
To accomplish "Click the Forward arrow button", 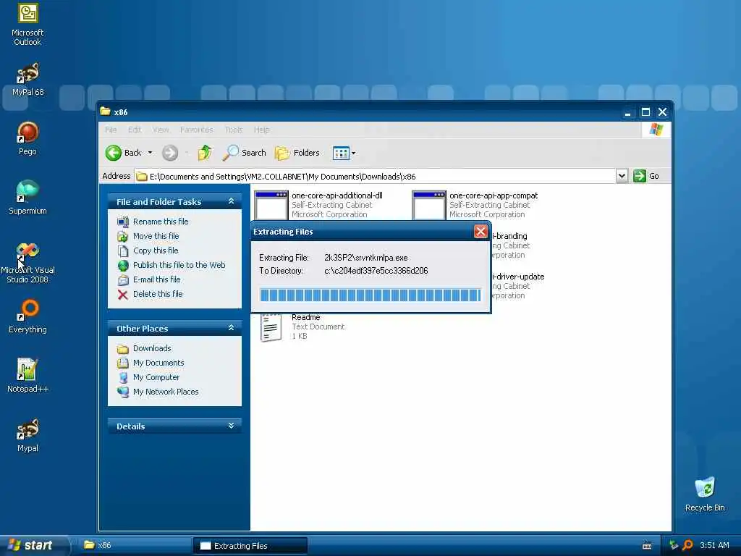I will point(170,153).
